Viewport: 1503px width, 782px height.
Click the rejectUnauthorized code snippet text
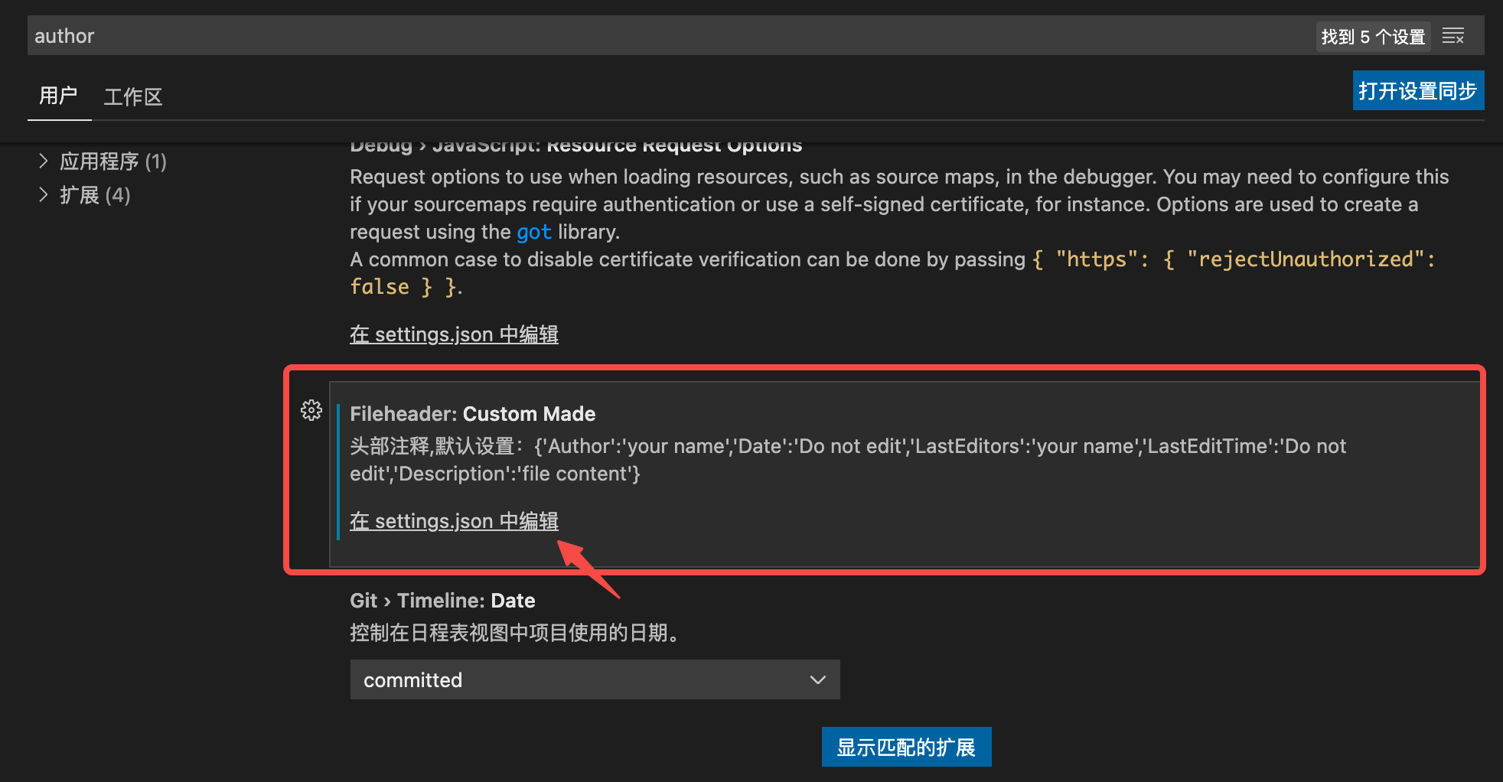1310,259
